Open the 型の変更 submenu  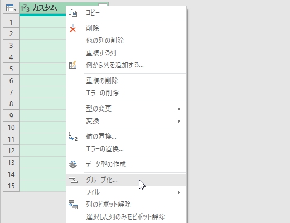coord(126,109)
